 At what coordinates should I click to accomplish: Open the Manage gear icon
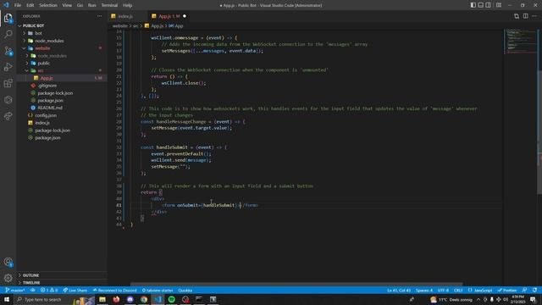8,278
